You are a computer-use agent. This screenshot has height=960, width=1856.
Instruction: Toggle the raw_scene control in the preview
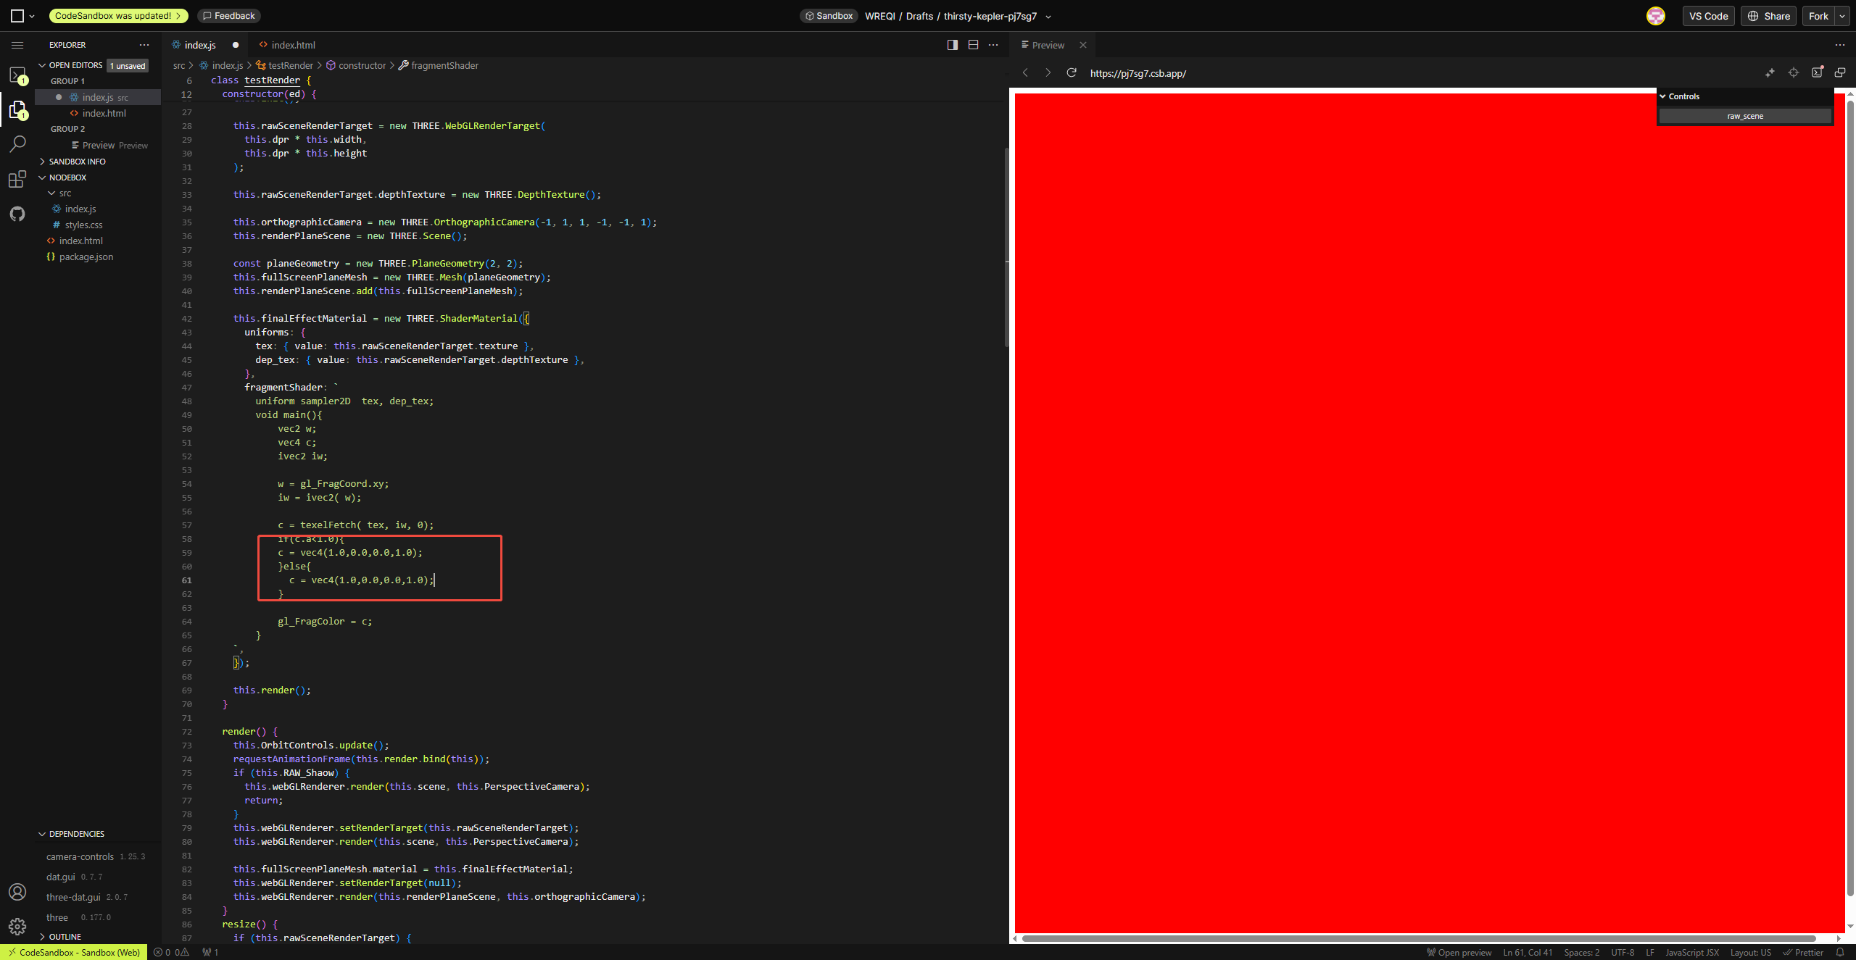tap(1744, 116)
